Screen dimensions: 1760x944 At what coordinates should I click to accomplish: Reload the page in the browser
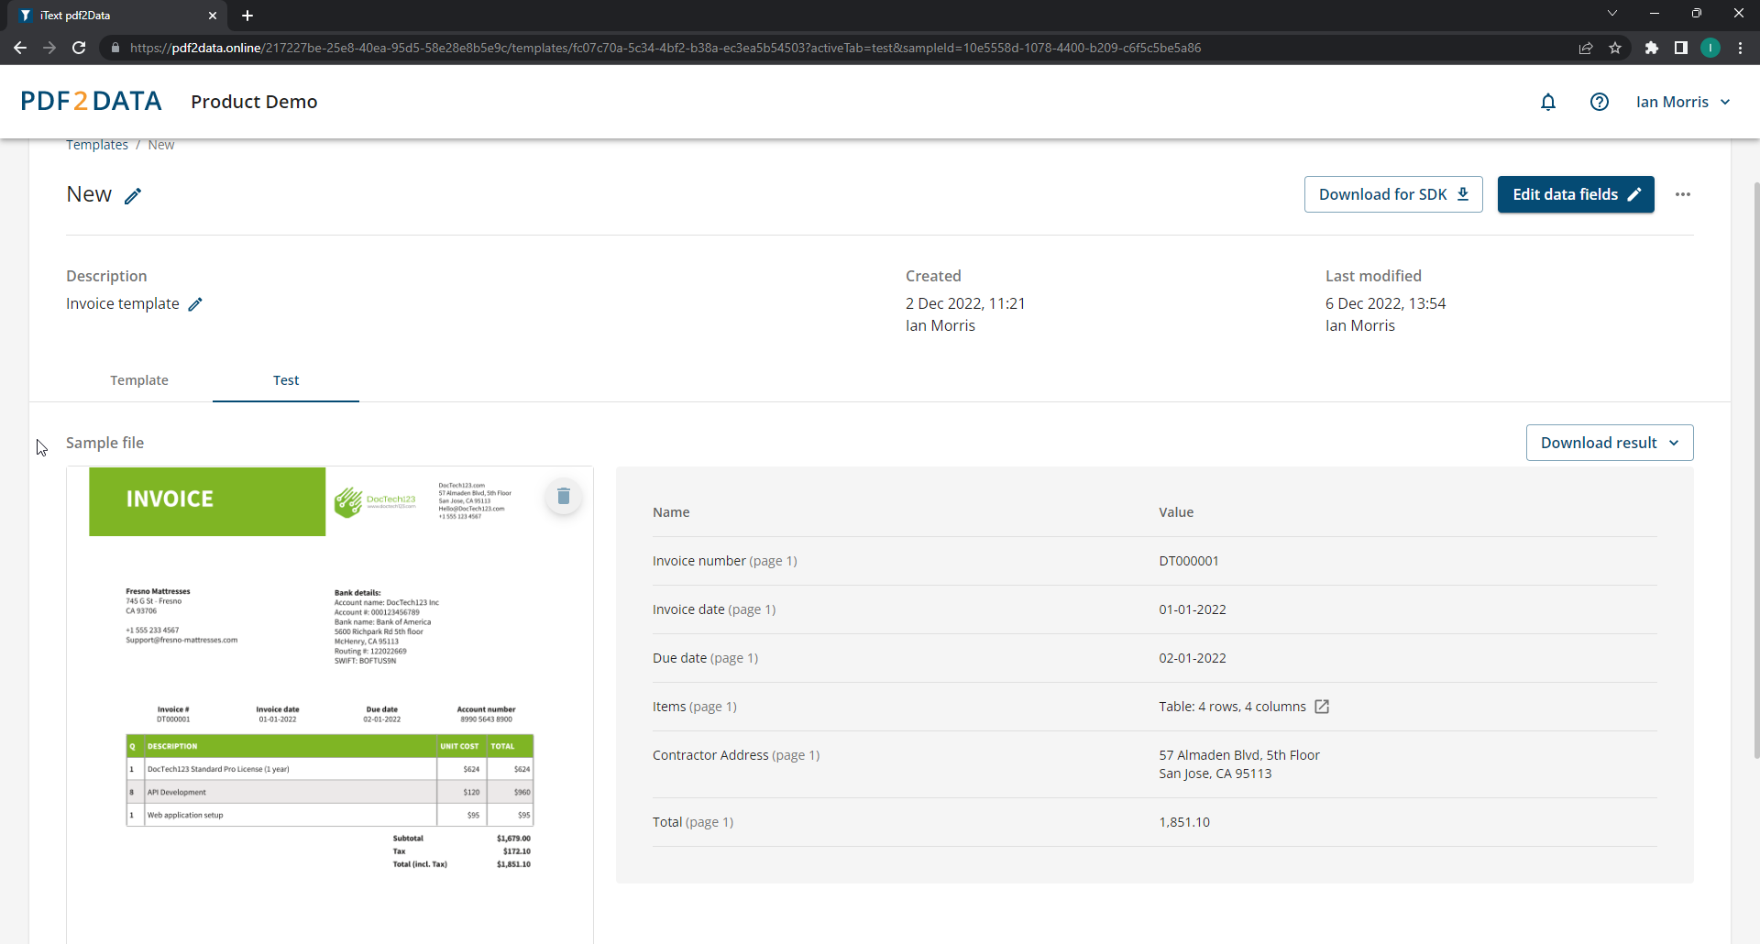tap(79, 48)
